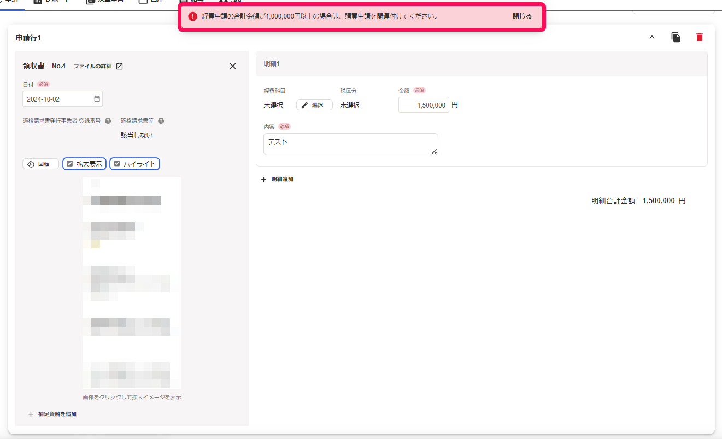Show help for 適格請求書等 question icon

(x=161, y=121)
